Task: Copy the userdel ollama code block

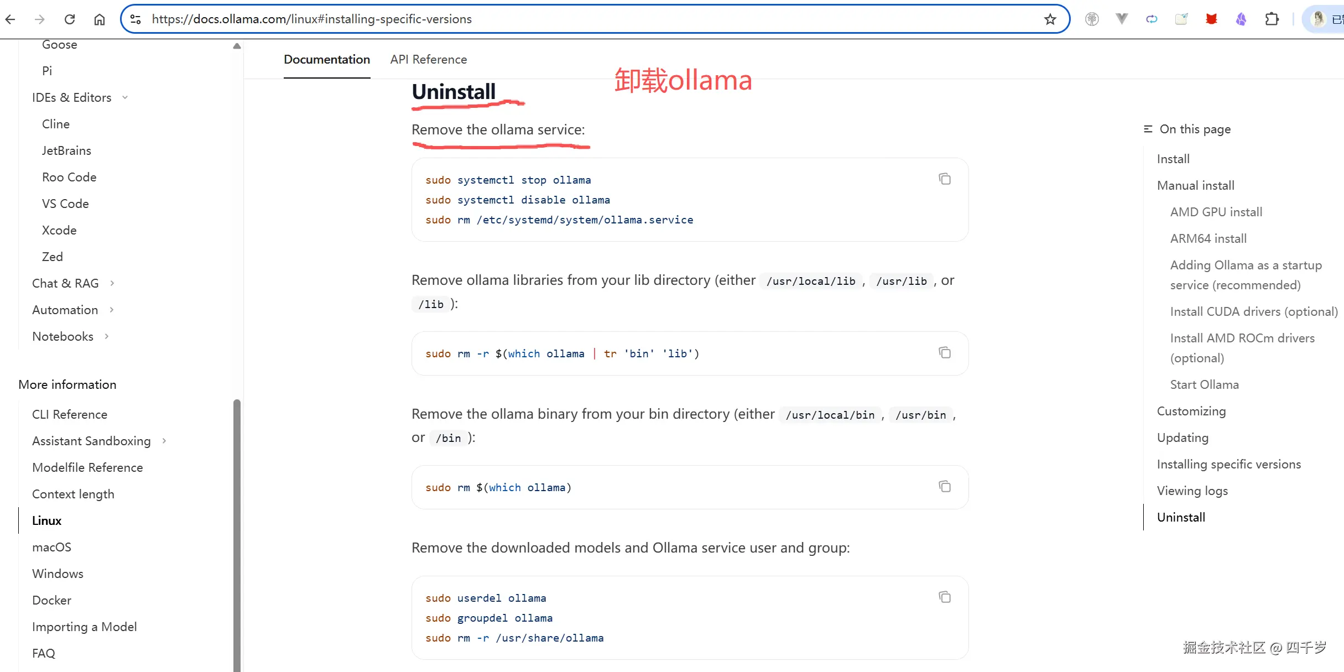Action: (944, 597)
